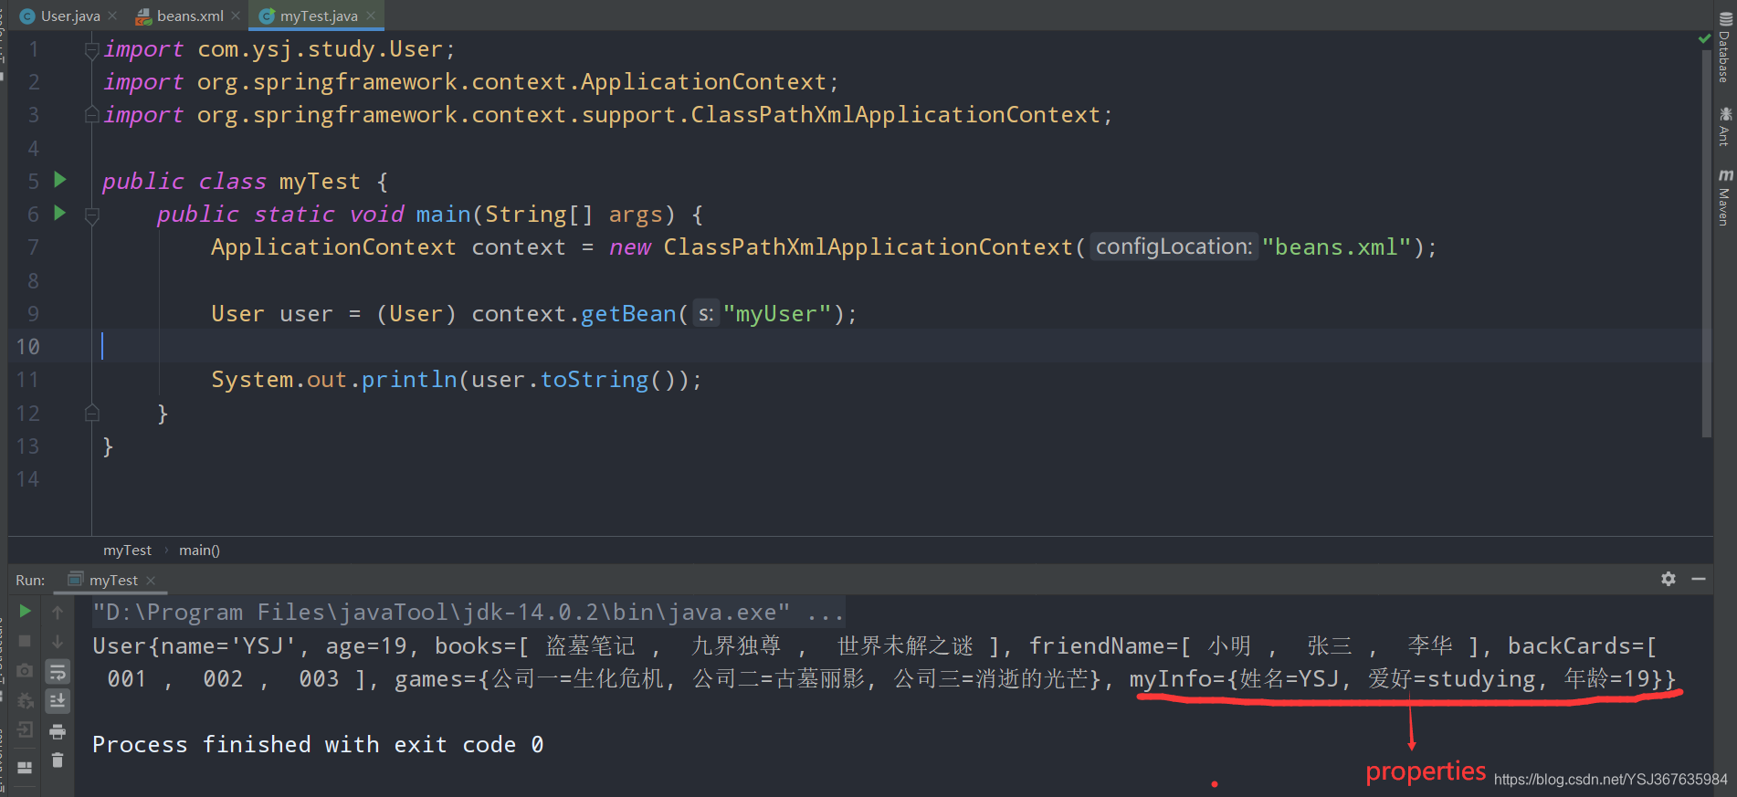Click line number 7 in gutter
This screenshot has width=1737, height=797.
point(34,247)
